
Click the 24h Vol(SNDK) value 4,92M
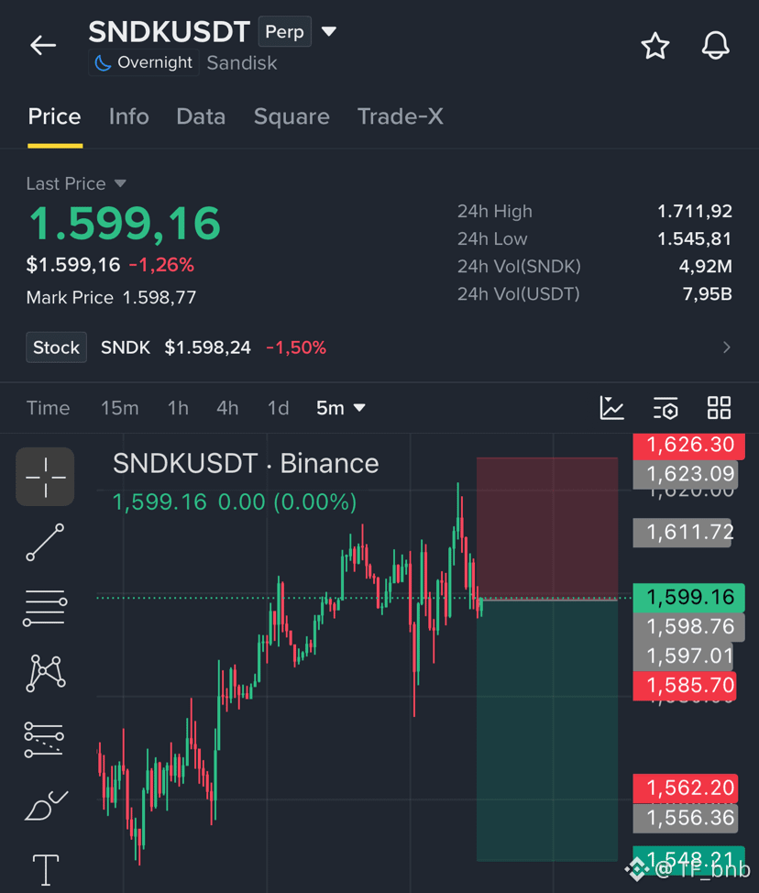[x=706, y=267]
